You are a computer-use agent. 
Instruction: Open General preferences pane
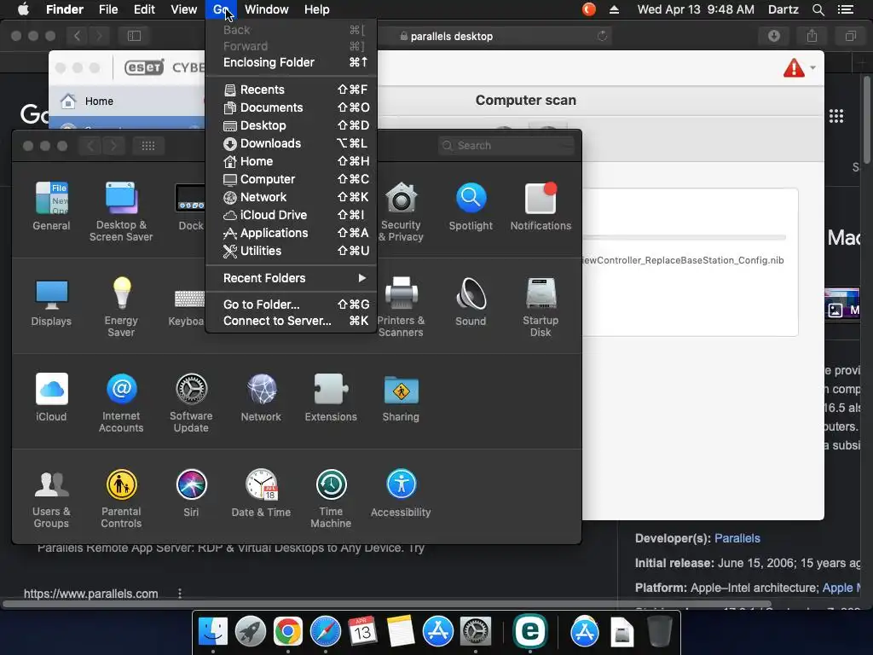click(51, 206)
